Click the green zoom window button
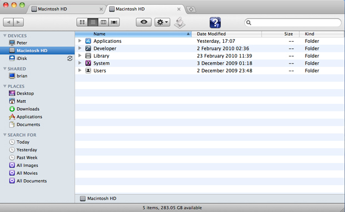Viewport: 345px width, 212px height. click(x=22, y=5)
